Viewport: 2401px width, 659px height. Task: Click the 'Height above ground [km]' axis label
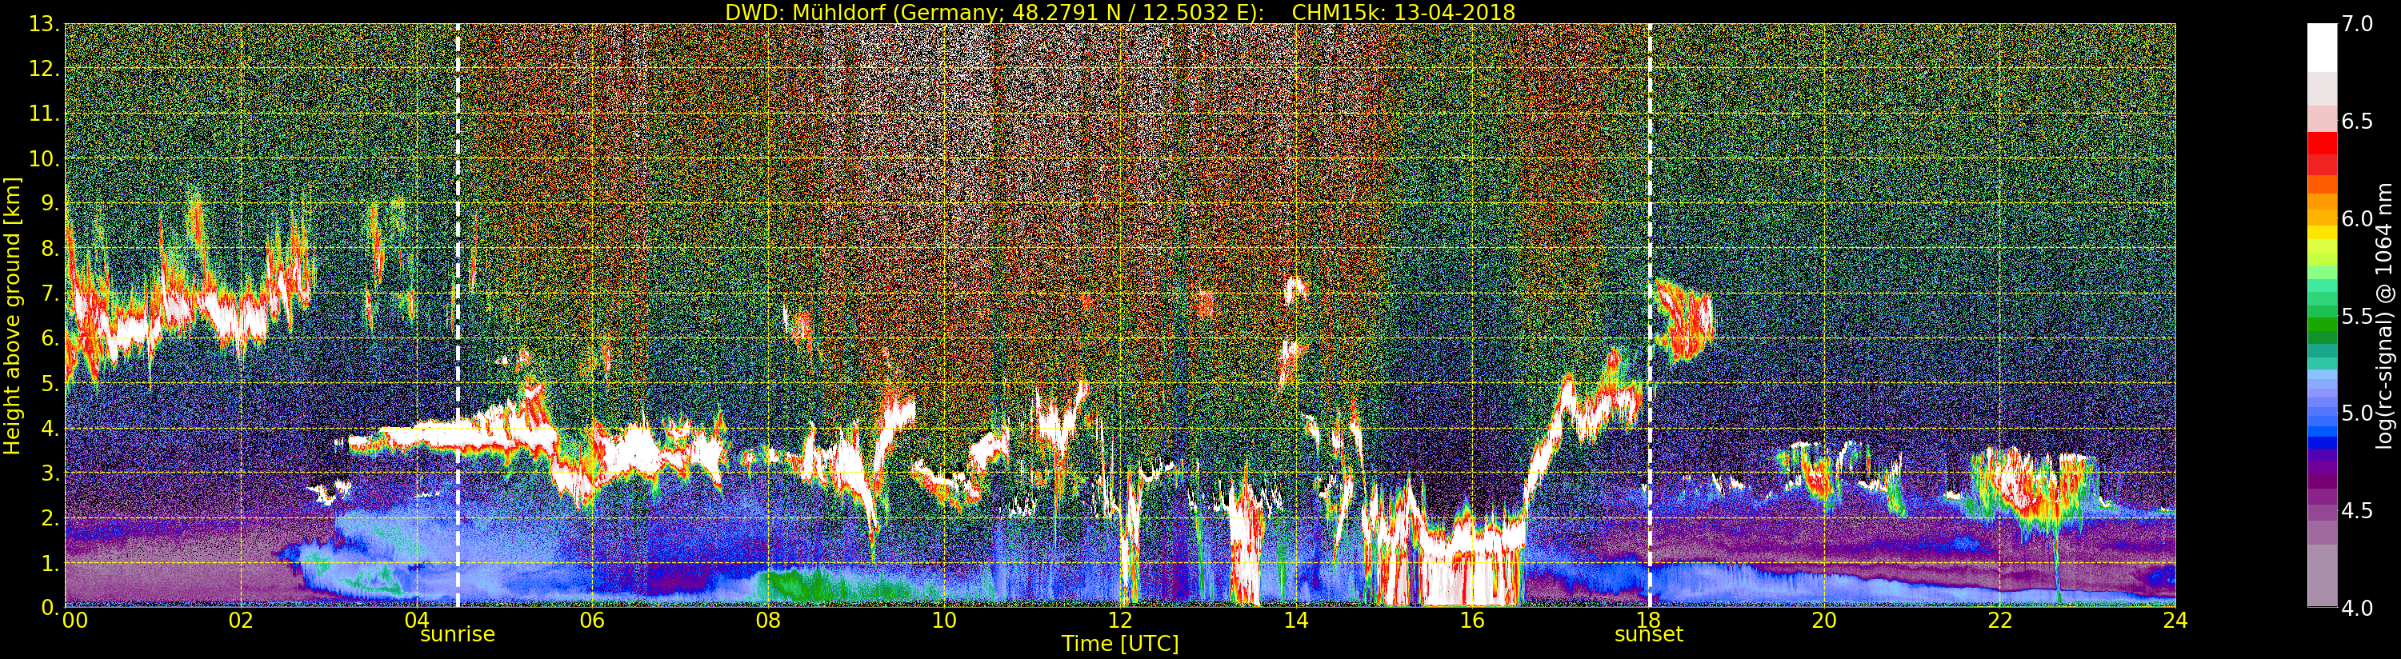click(12, 316)
